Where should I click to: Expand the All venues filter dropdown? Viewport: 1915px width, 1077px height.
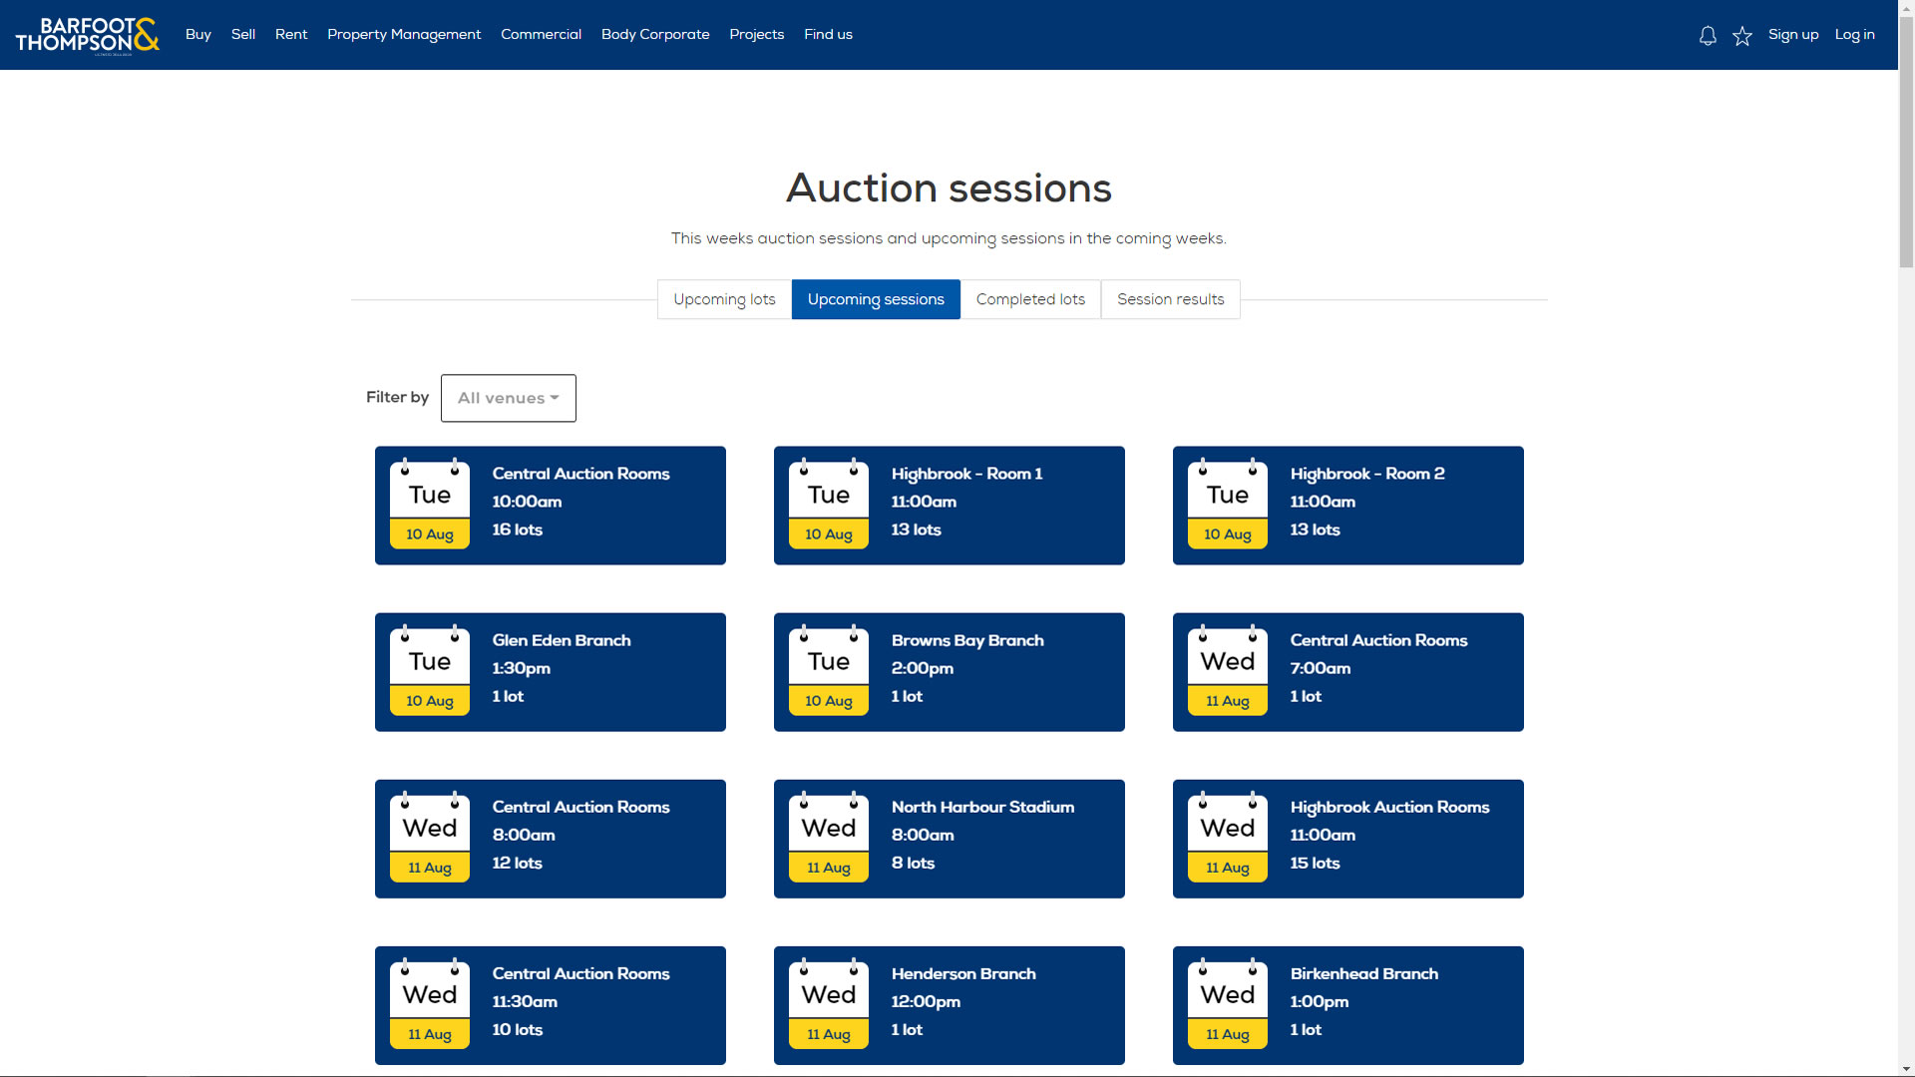pyautogui.click(x=508, y=398)
